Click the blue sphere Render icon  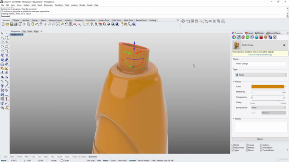click(x=117, y=24)
